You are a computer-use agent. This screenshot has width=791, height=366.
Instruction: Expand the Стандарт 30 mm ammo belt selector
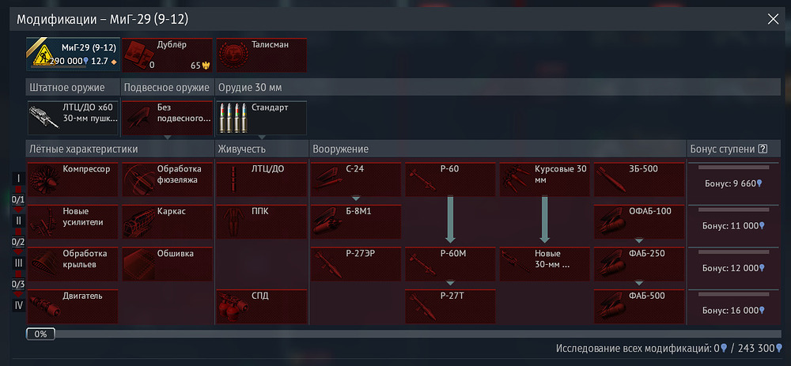pyautogui.click(x=262, y=118)
